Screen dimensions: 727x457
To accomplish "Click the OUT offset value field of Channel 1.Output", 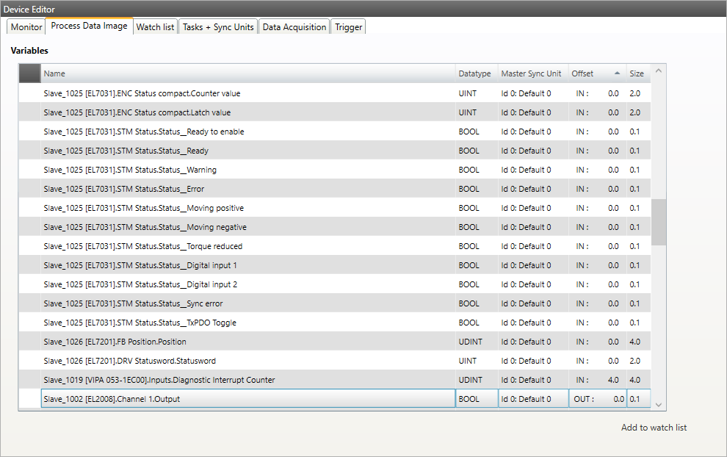I will (x=597, y=398).
